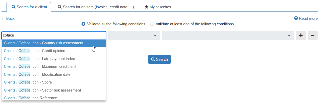Go back using the Back link
Screen dimensions: 320x103
click(8, 18)
